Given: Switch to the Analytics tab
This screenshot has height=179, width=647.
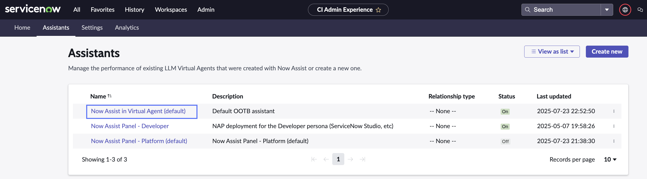Looking at the screenshot, I should [x=127, y=27].
